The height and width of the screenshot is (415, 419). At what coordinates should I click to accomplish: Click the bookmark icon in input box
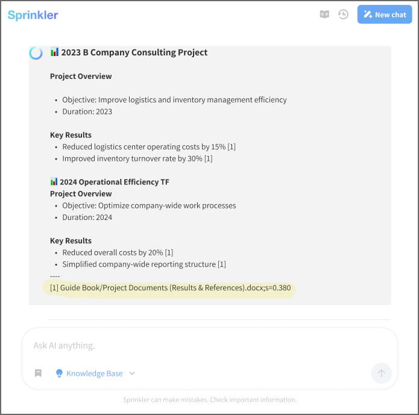tap(38, 373)
